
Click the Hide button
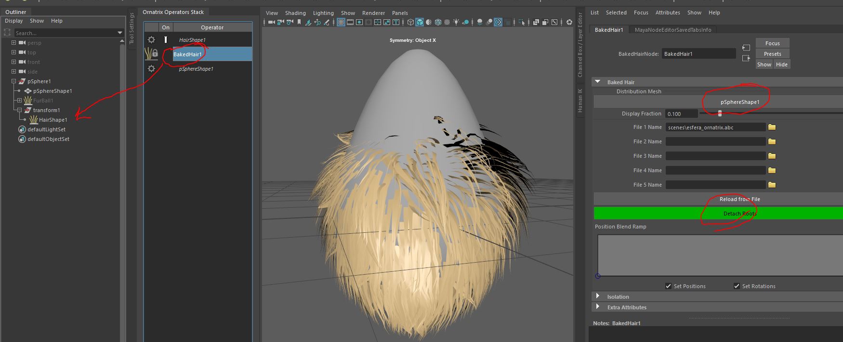point(781,64)
